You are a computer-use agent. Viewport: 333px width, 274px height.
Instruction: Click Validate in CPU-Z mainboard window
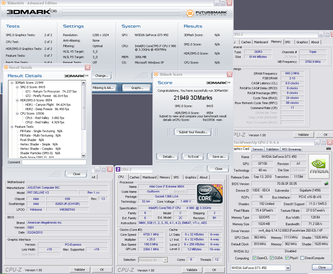80,270
